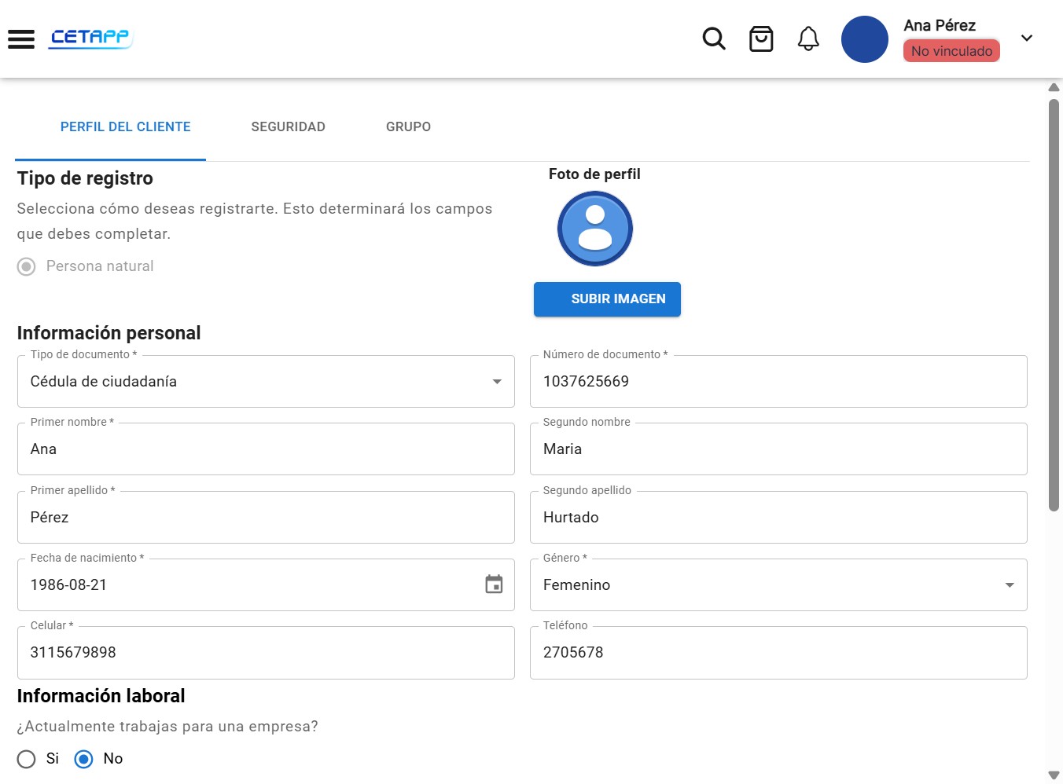Expand the Género dropdown
Screen dimensions: 1063x784
click(778, 585)
